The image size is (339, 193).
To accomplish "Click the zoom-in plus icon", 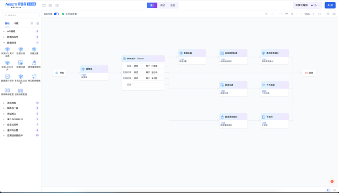I will [314, 14].
